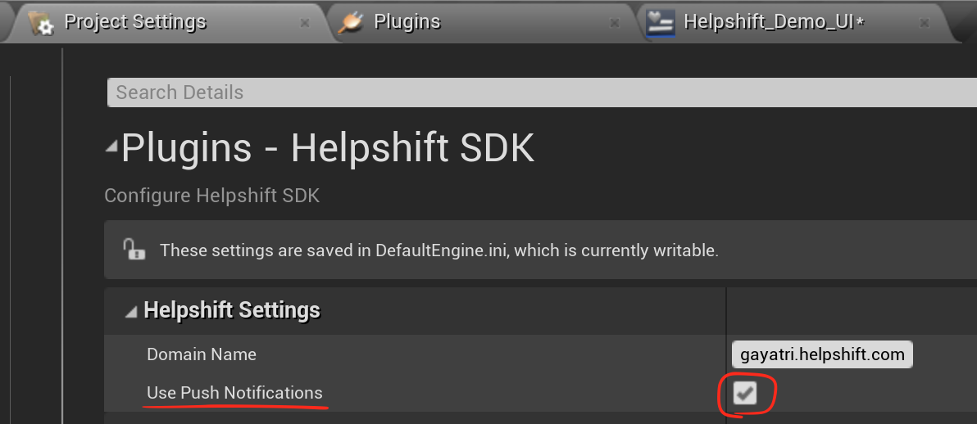977x424 pixels.
Task: Click the Helpshift Settings header text
Action: 232,311
